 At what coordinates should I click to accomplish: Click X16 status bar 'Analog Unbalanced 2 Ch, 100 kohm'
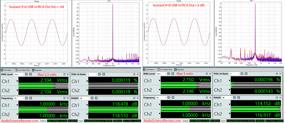click(99, 121)
